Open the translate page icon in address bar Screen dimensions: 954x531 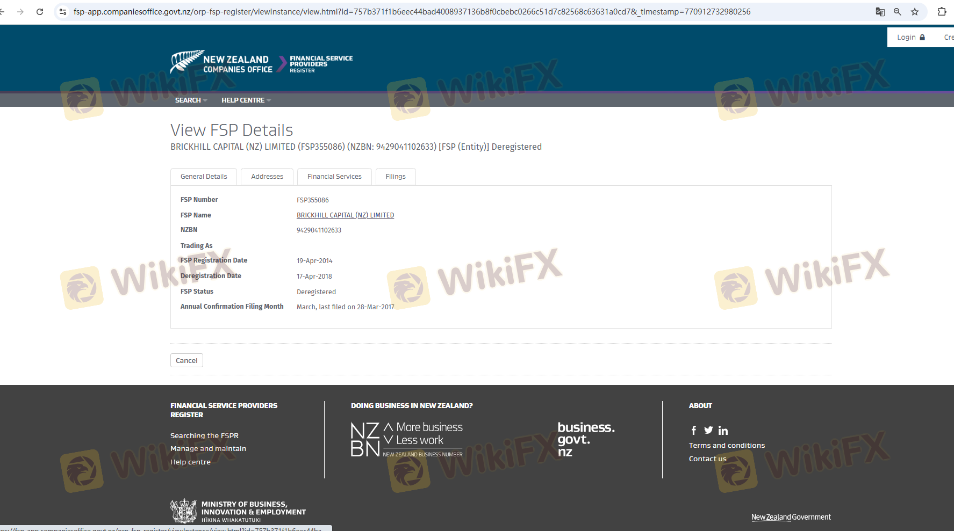(880, 12)
